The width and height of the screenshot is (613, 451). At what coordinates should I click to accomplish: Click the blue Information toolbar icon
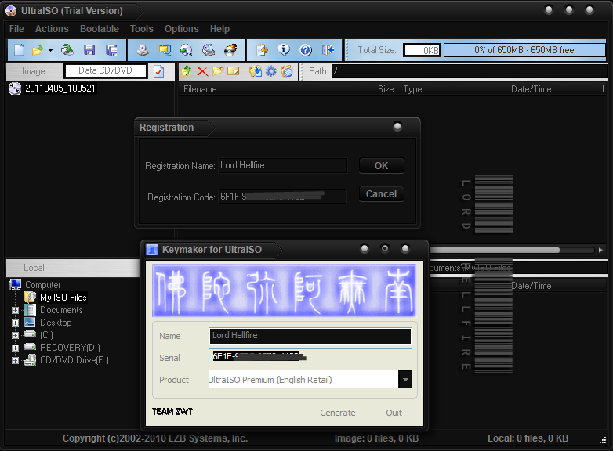[x=284, y=50]
